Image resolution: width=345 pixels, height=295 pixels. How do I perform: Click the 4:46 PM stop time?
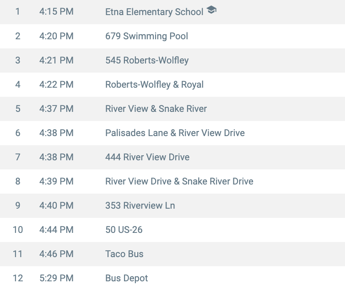click(x=56, y=254)
